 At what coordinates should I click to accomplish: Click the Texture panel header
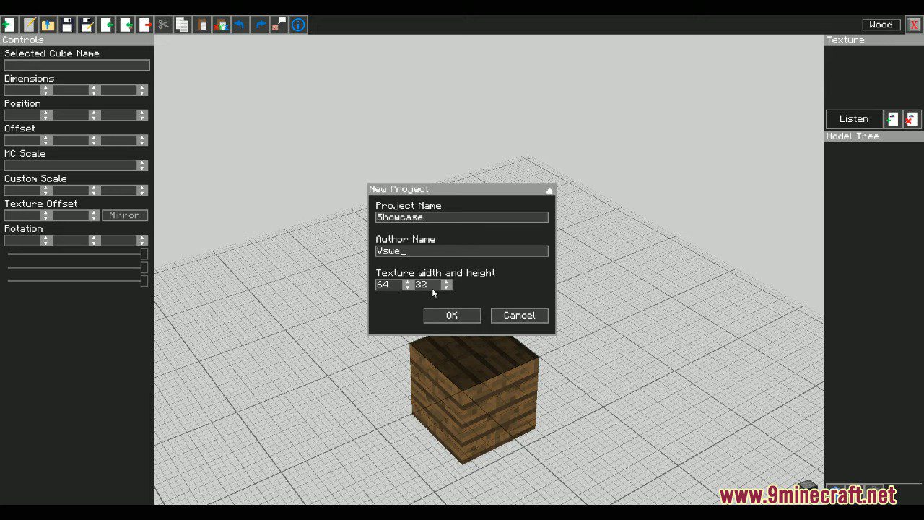(873, 40)
